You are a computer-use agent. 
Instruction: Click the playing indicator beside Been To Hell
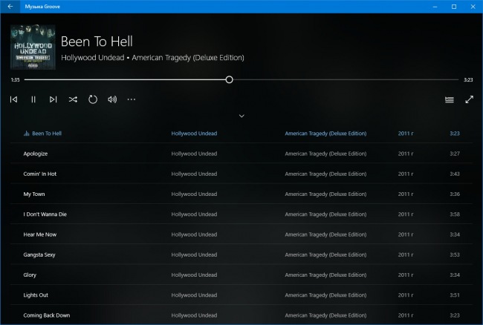(x=27, y=133)
